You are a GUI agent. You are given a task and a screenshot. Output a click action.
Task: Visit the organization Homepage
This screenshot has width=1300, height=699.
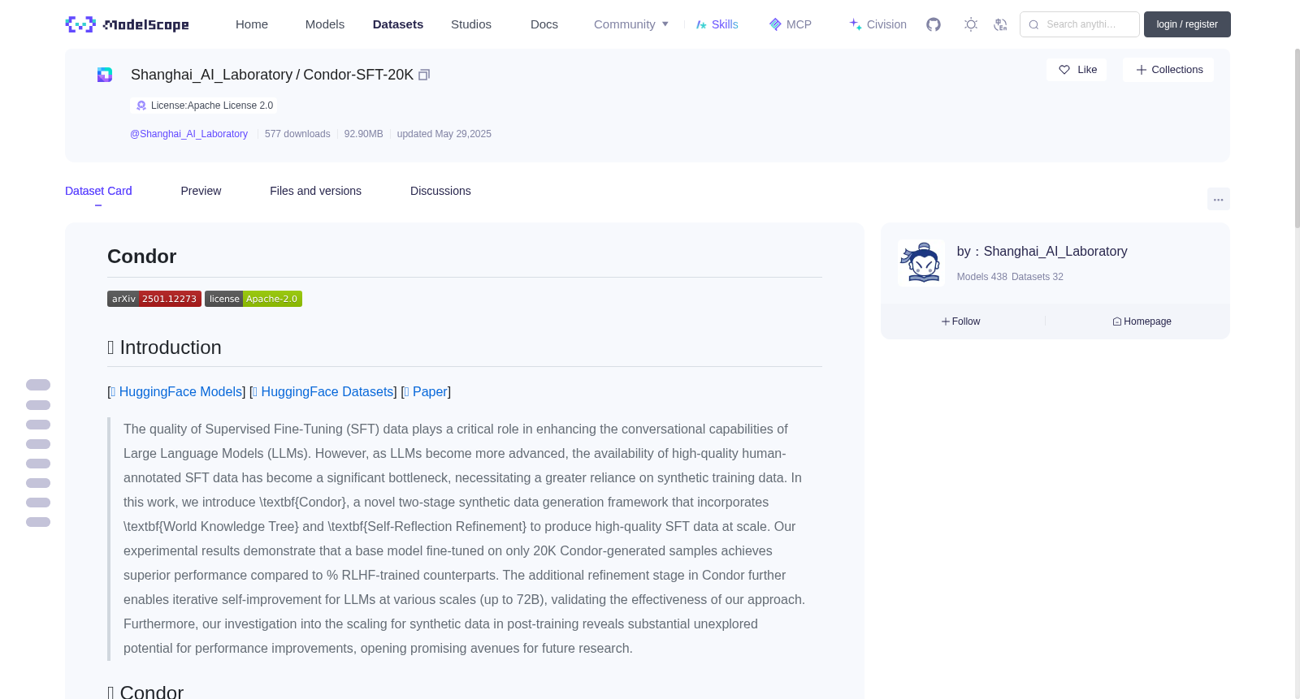pos(1142,321)
